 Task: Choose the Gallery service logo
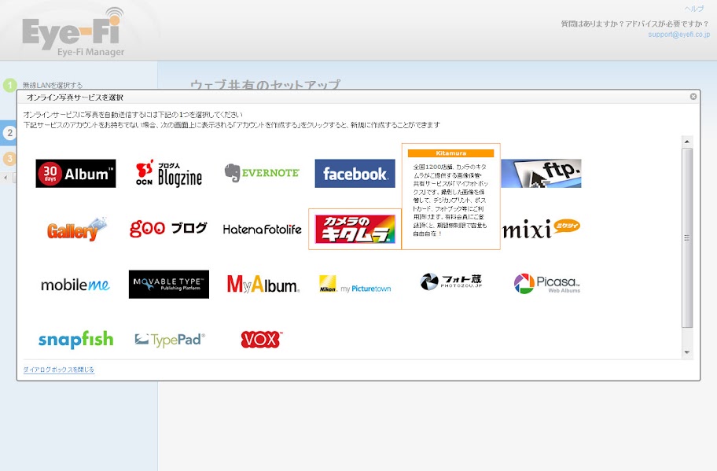[75, 229]
